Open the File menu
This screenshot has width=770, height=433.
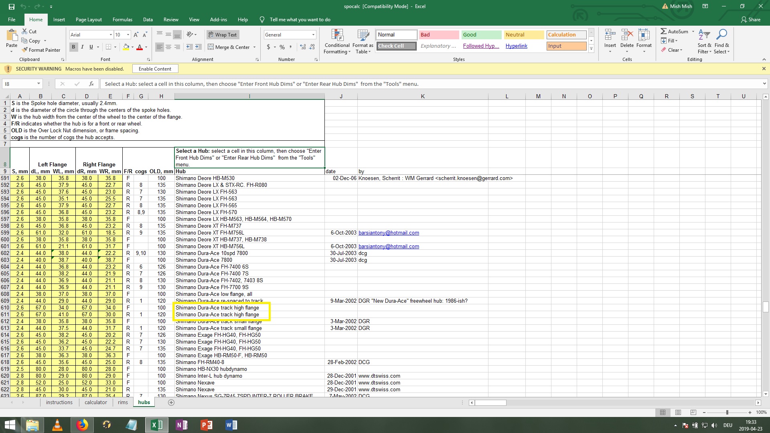click(x=12, y=19)
